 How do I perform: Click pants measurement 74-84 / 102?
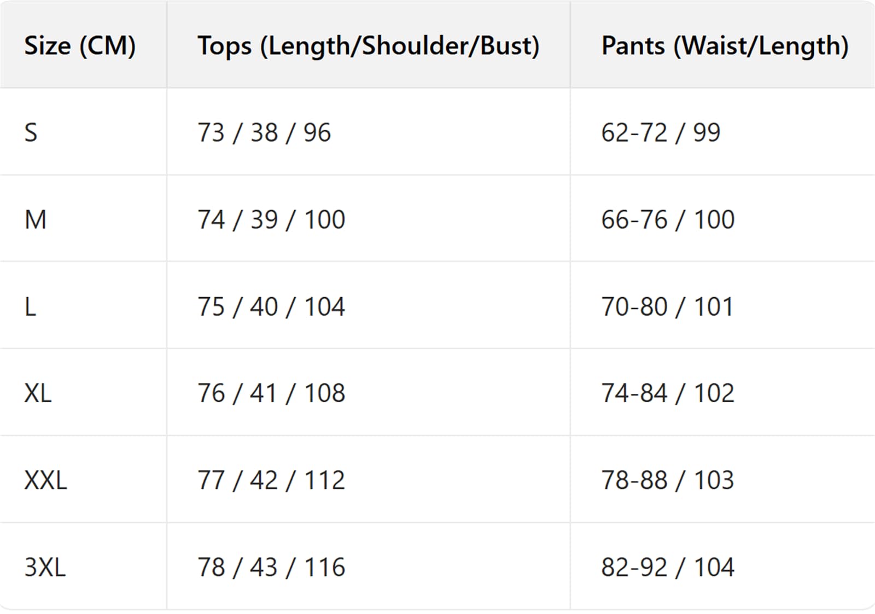point(668,393)
